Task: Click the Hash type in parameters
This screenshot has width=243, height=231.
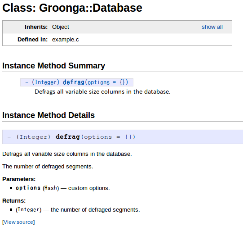Action: click(51, 188)
